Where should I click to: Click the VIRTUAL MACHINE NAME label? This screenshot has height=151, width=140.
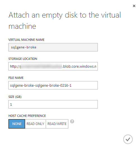(x=26, y=40)
